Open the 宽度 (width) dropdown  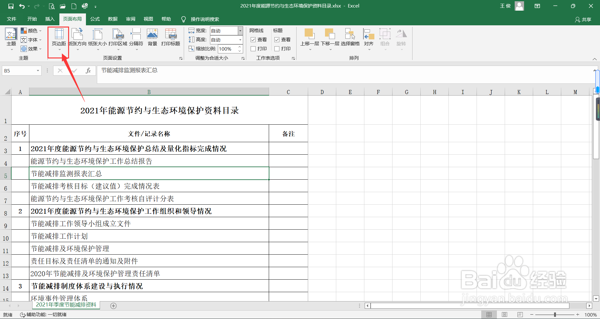tap(240, 31)
